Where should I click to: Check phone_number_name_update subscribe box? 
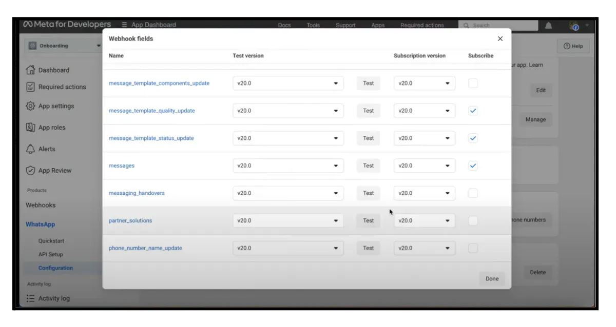[x=473, y=248]
